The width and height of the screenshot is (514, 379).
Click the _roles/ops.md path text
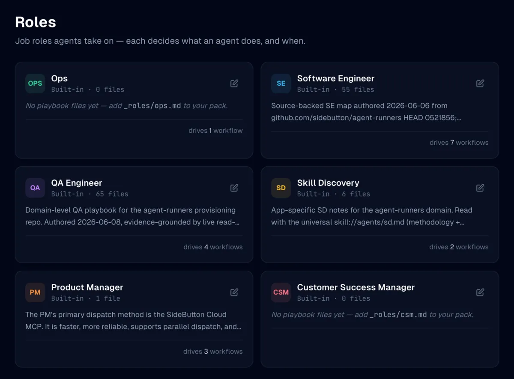click(152, 106)
